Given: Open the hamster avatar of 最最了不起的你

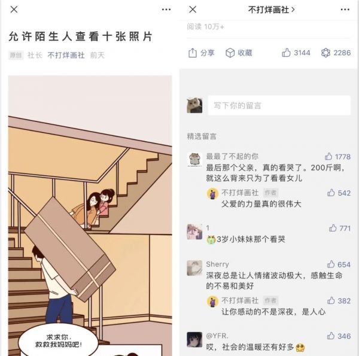Looking at the screenshot, I should (x=194, y=160).
